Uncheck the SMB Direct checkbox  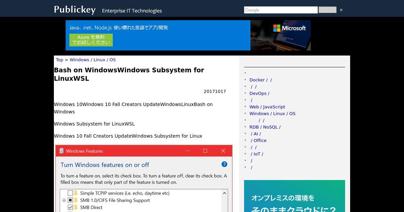[70, 207]
